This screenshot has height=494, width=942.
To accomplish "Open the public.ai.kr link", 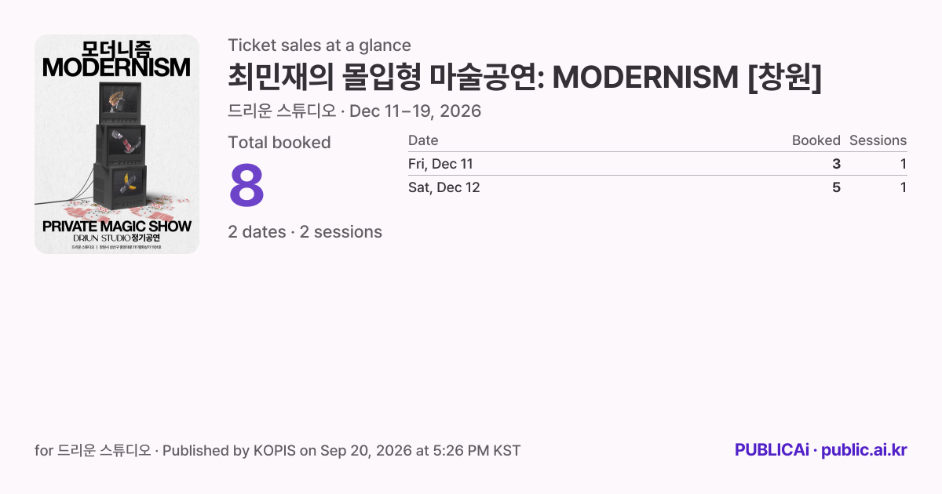I will coord(864,450).
